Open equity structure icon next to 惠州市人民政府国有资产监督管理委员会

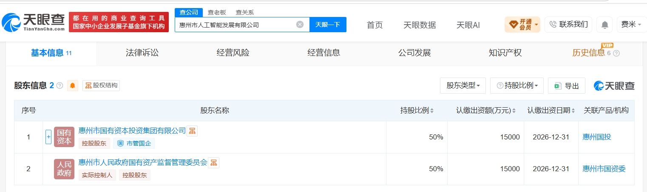tap(213, 163)
